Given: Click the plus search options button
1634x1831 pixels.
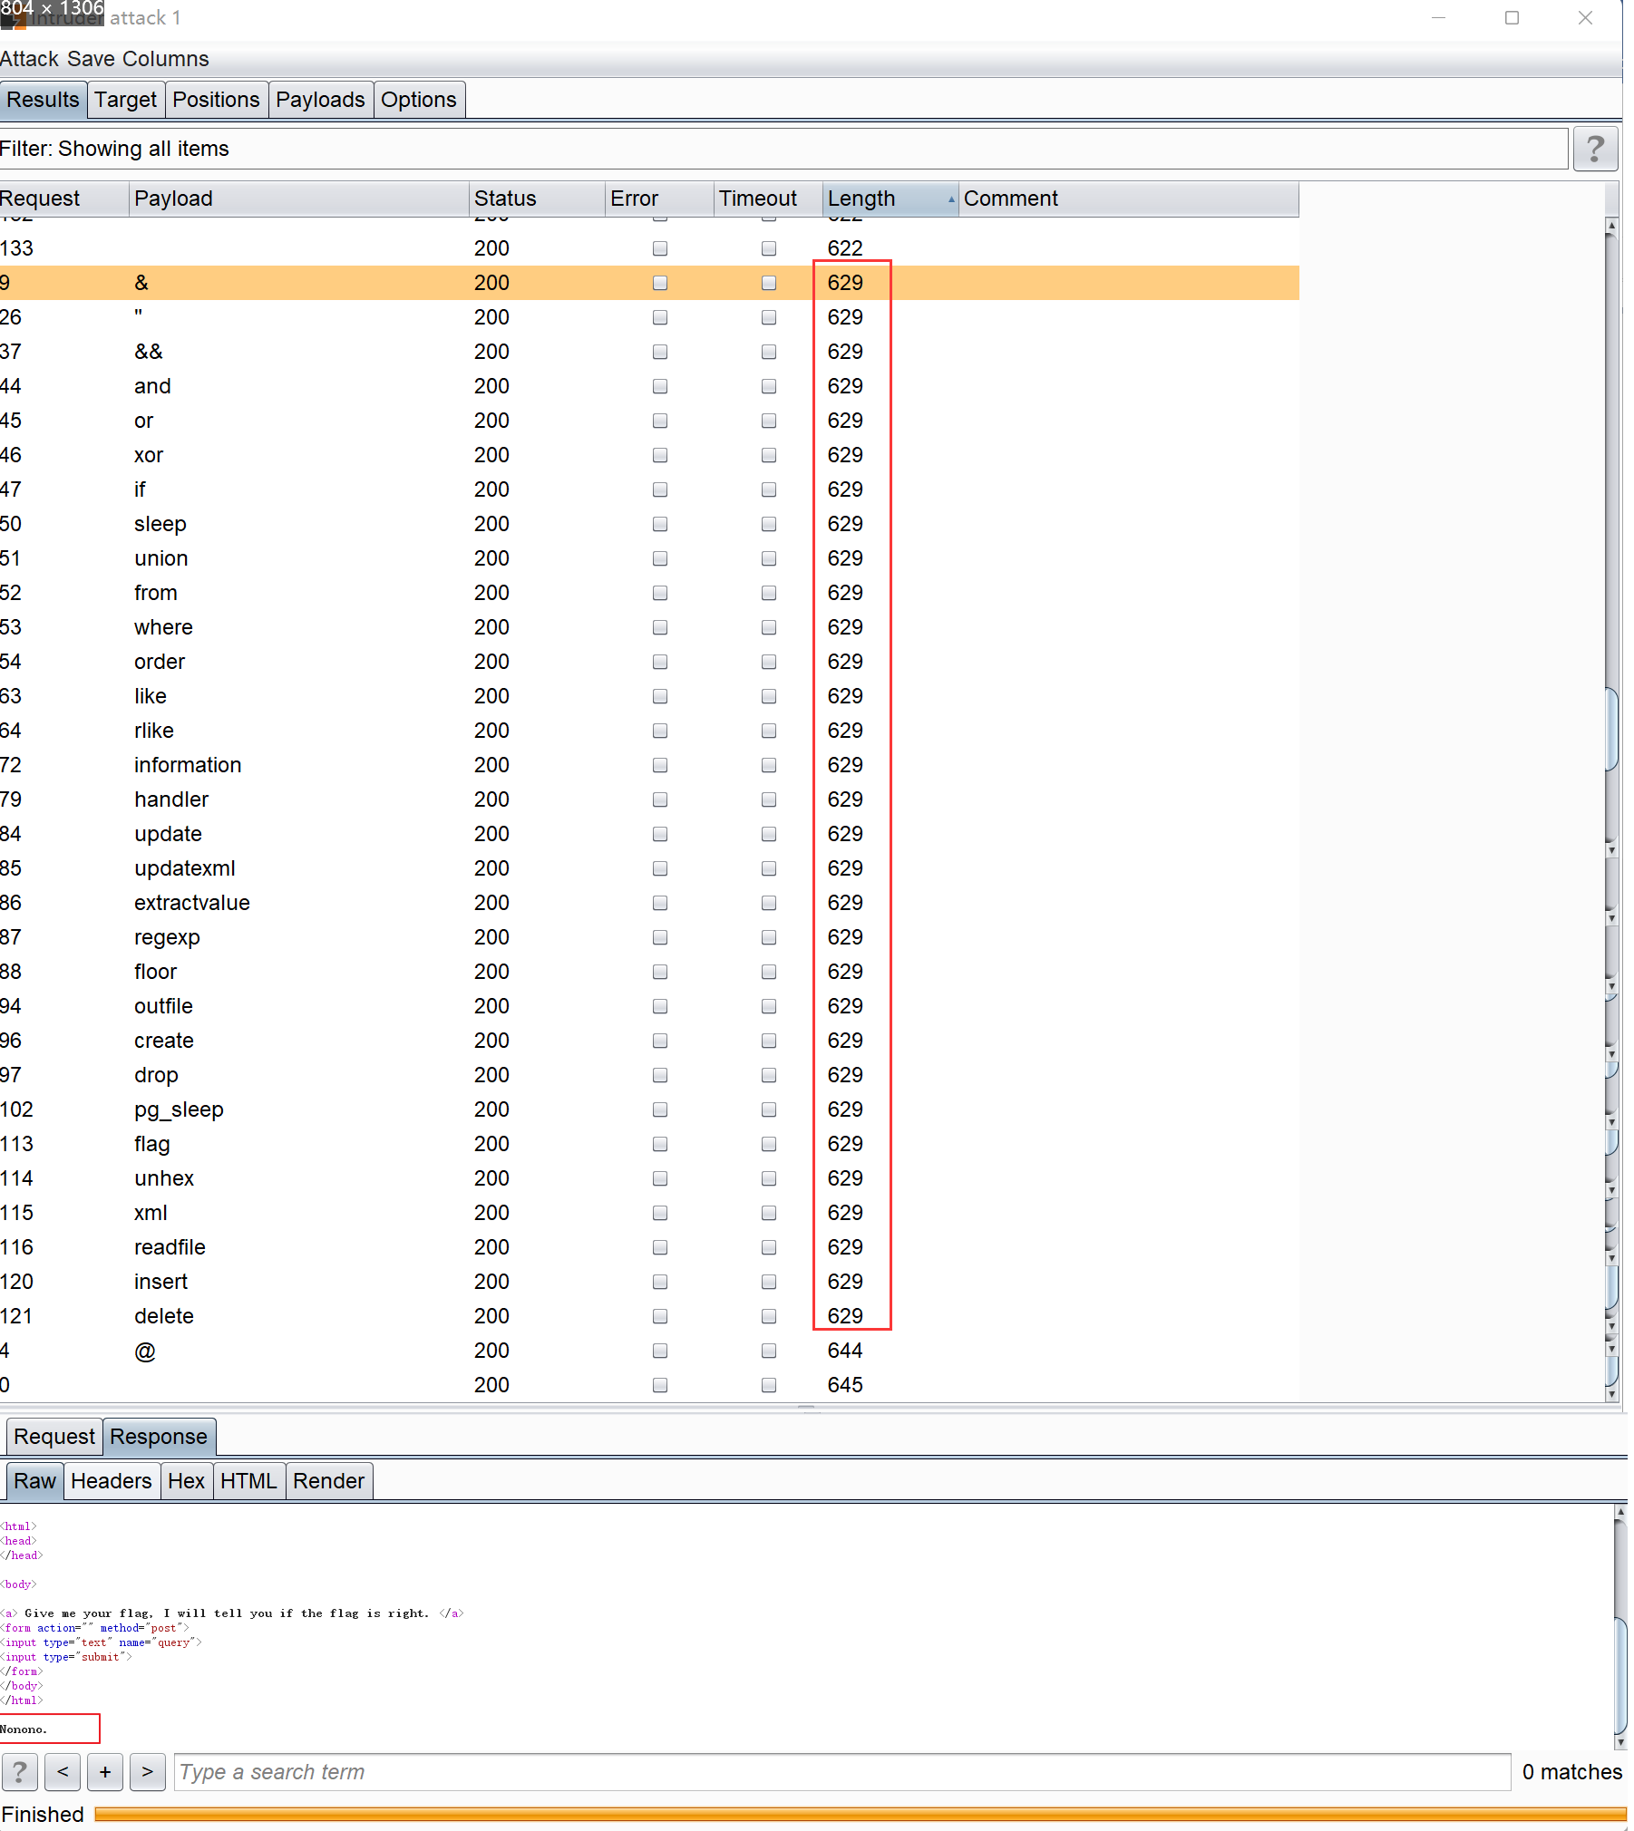Looking at the screenshot, I should click(x=105, y=1771).
